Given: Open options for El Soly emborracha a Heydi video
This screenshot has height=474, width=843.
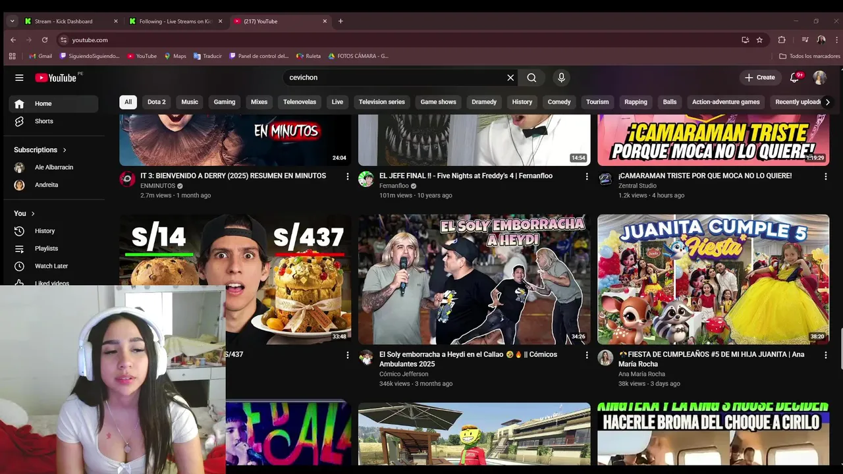Looking at the screenshot, I should click(x=587, y=355).
